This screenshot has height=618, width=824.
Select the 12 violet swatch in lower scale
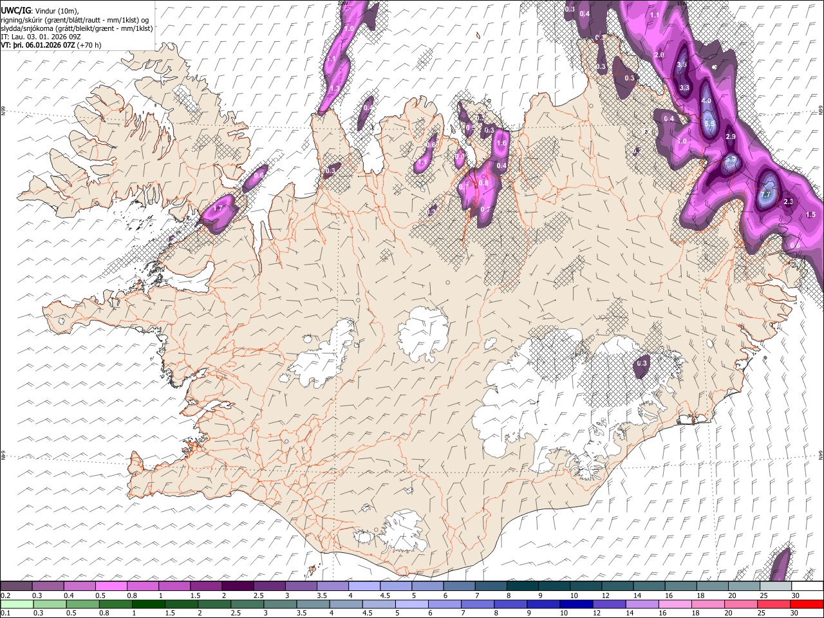click(608, 604)
